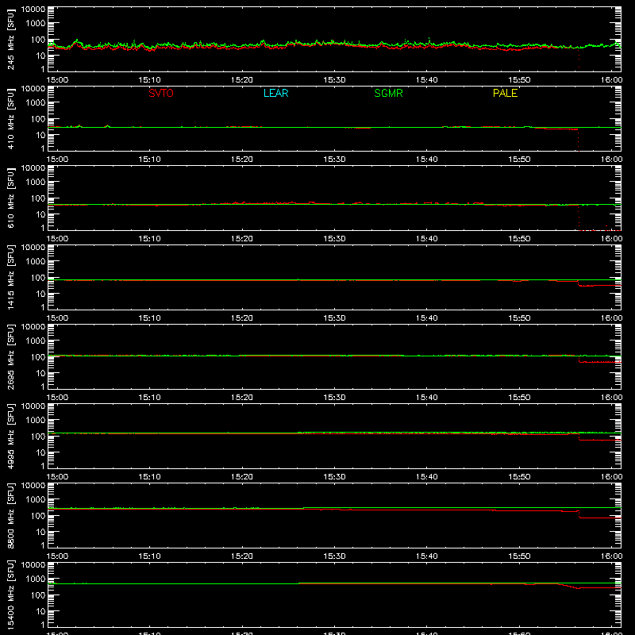Click the green SGMR station label

coord(388,93)
